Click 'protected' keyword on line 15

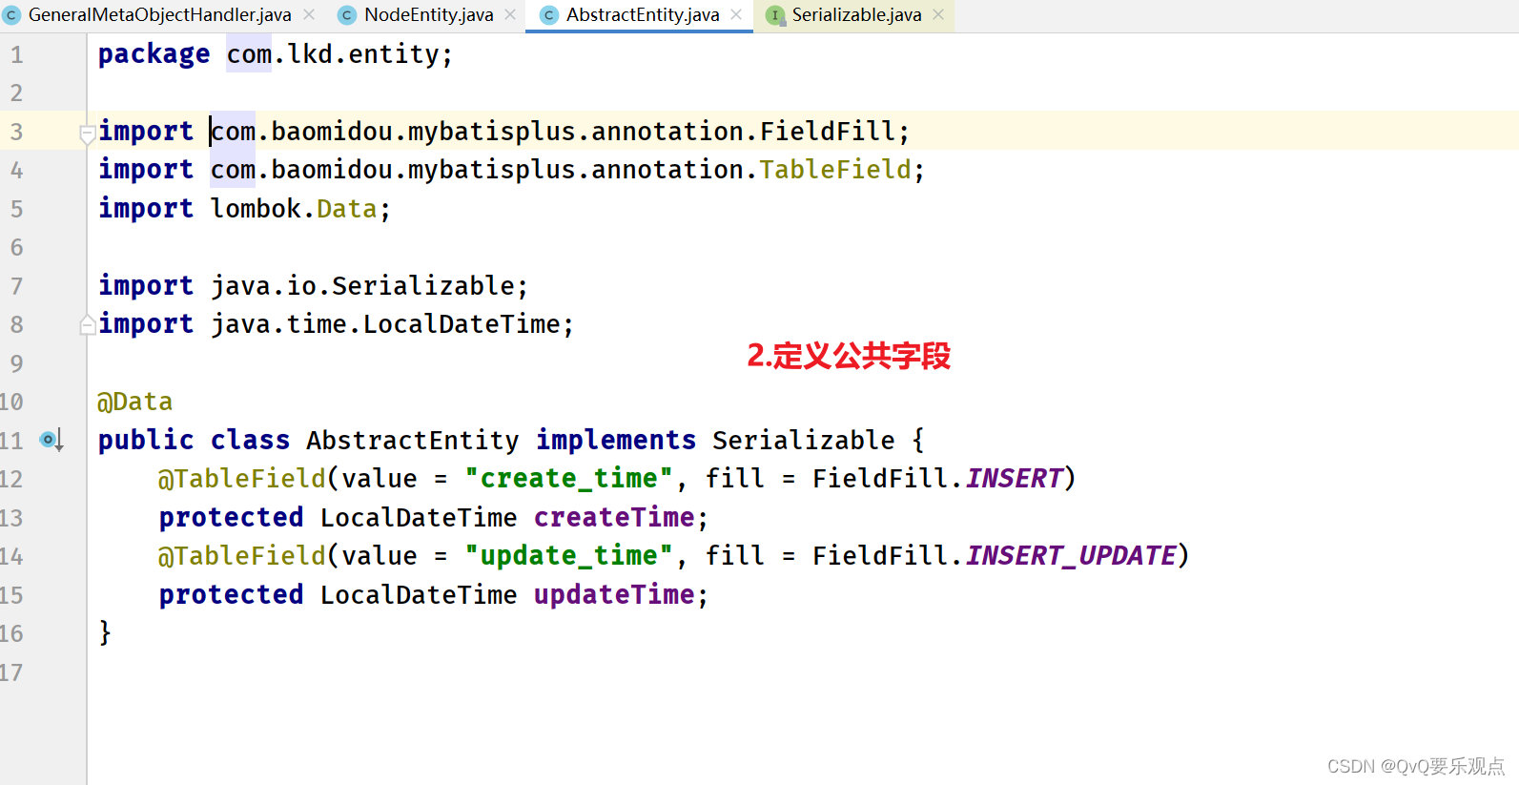[x=231, y=594]
